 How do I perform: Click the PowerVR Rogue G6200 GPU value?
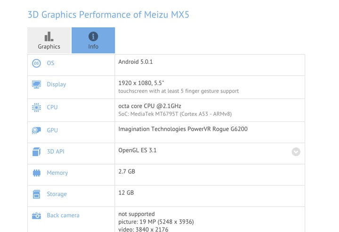183,129
